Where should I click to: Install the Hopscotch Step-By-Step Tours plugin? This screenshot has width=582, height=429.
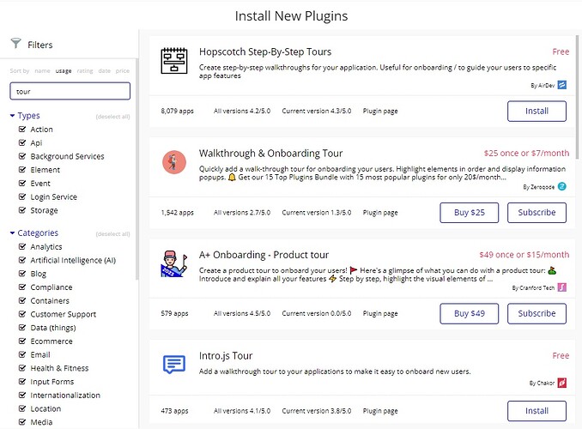tap(537, 111)
